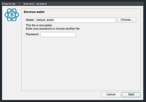Click 'Enter your password or choose another file' text
The height and width of the screenshot is (102, 146).
click(53, 29)
